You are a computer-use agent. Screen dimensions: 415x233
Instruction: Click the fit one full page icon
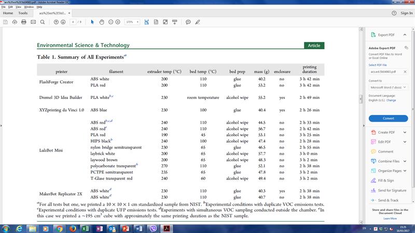pos(156,22)
